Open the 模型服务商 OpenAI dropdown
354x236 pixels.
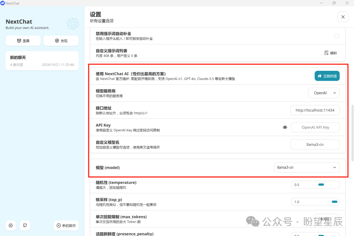[324, 93]
